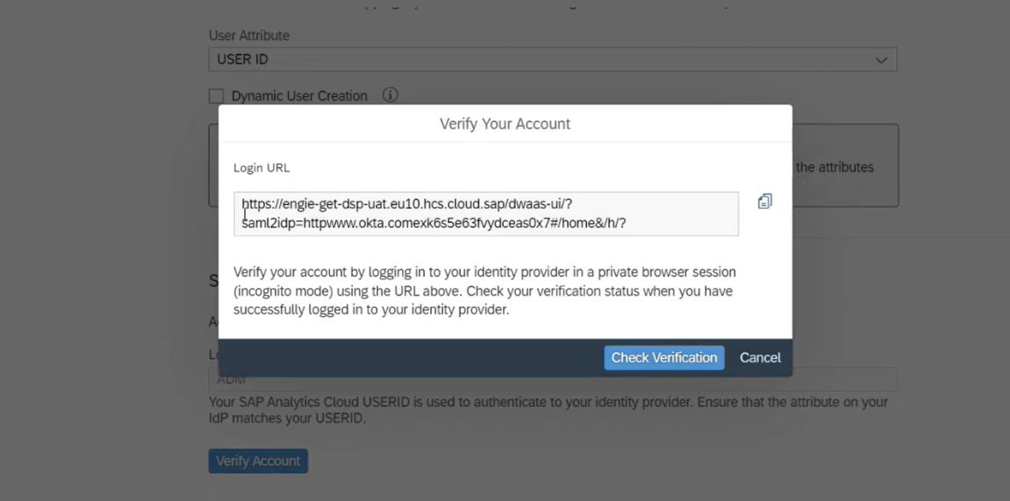Expand the User Attribute dropdown arrow

(880, 60)
